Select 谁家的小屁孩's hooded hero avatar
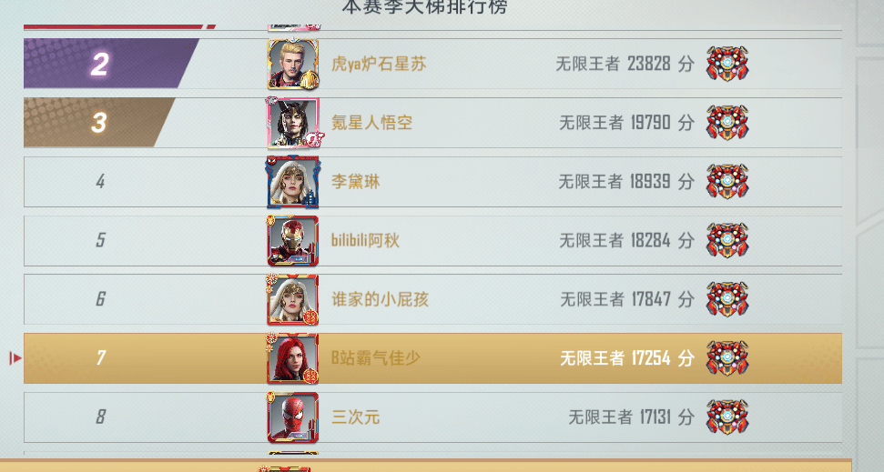The image size is (884, 472). pos(293,299)
